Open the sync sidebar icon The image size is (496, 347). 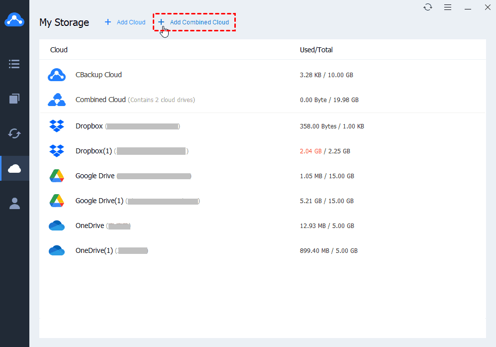click(14, 133)
